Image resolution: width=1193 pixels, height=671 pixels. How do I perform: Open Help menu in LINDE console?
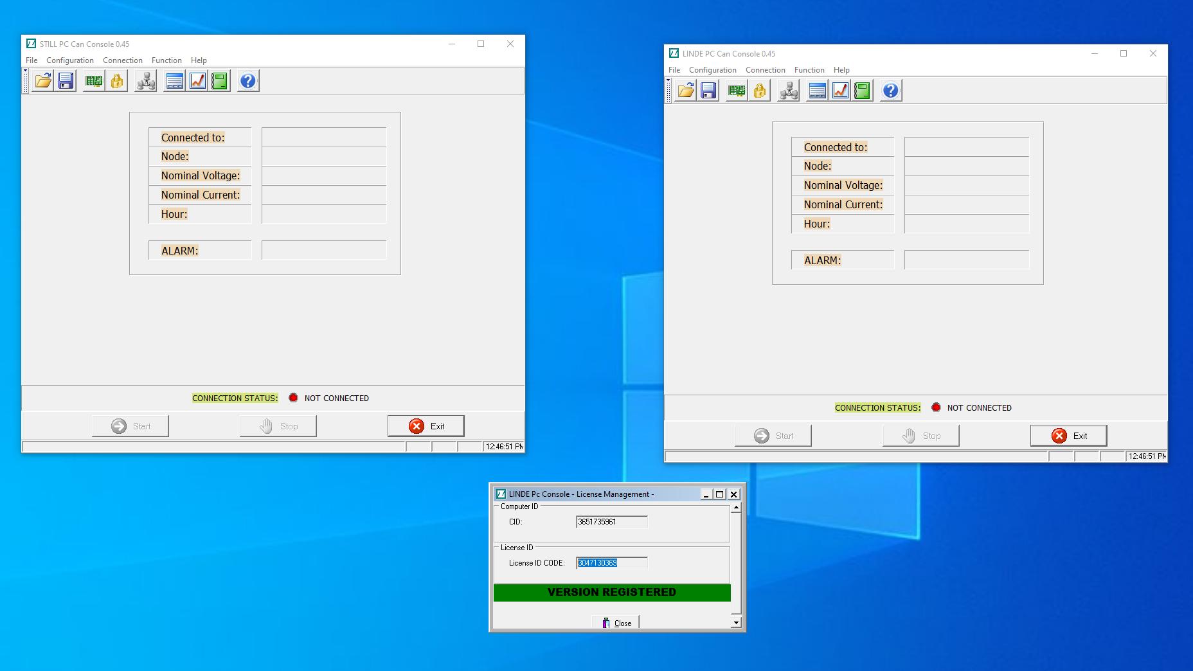click(x=841, y=70)
